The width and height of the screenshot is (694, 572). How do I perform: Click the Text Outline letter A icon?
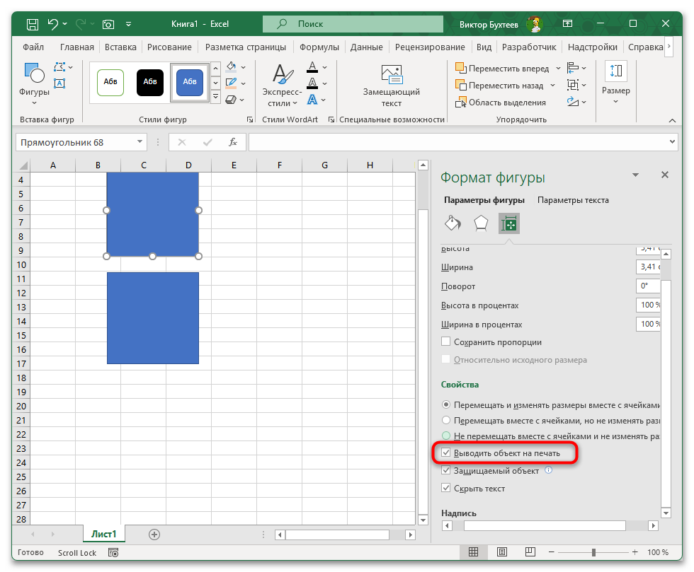click(312, 83)
